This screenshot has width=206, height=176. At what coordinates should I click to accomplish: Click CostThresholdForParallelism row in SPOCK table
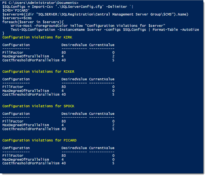coord(58,129)
